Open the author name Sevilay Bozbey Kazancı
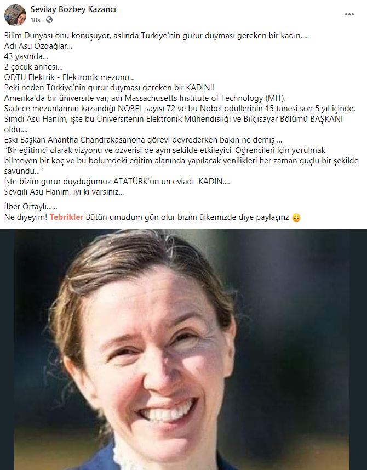Screen dimensions: 367x470 (x=73, y=9)
